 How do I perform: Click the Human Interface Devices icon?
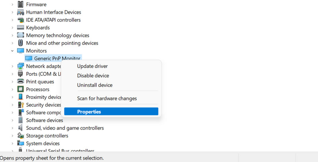21,12
